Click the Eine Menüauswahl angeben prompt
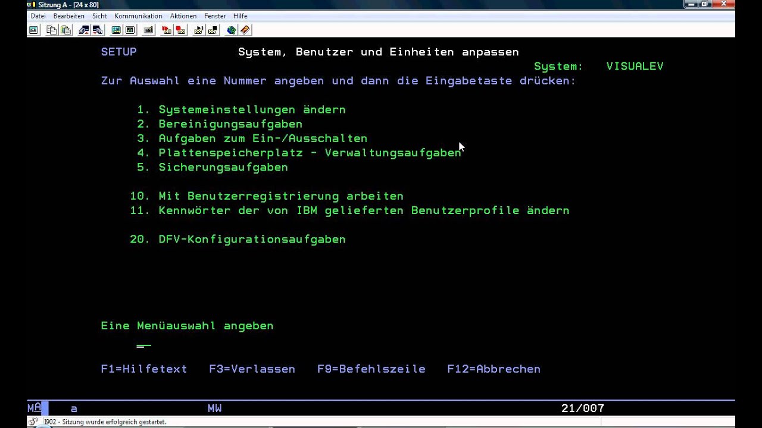 click(187, 326)
